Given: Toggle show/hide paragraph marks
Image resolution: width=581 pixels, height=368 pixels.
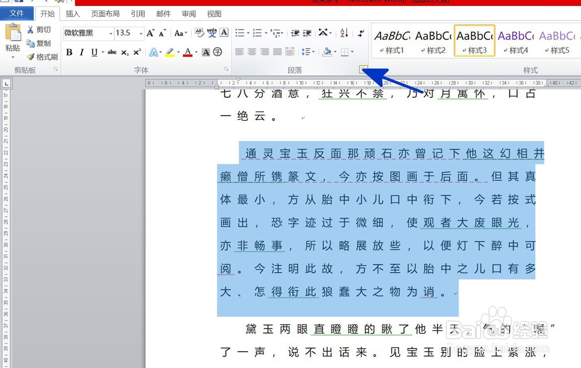Looking at the screenshot, I should (361, 33).
